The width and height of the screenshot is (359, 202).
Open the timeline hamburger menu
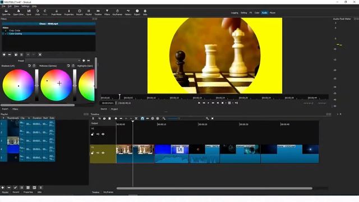(93, 118)
